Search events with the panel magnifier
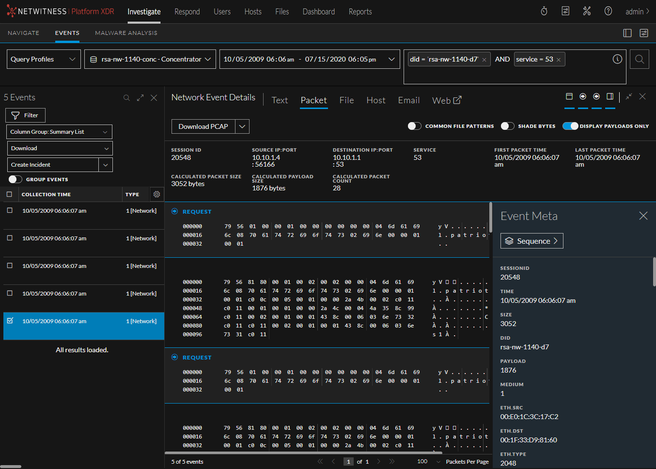This screenshot has width=656, height=469. click(126, 98)
